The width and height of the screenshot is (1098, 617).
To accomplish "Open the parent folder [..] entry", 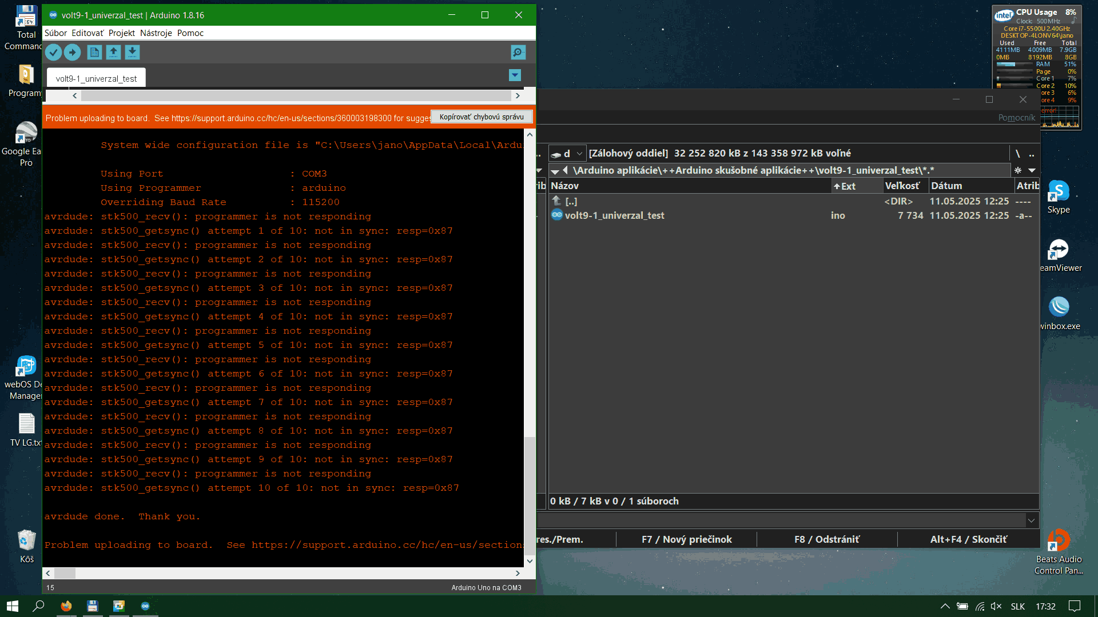I will pyautogui.click(x=571, y=201).
